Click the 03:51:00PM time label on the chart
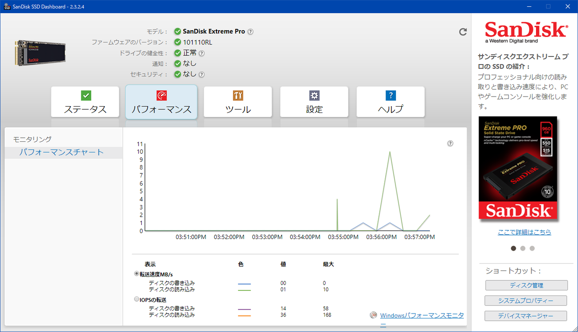Image resolution: width=578 pixels, height=332 pixels. tap(191, 237)
